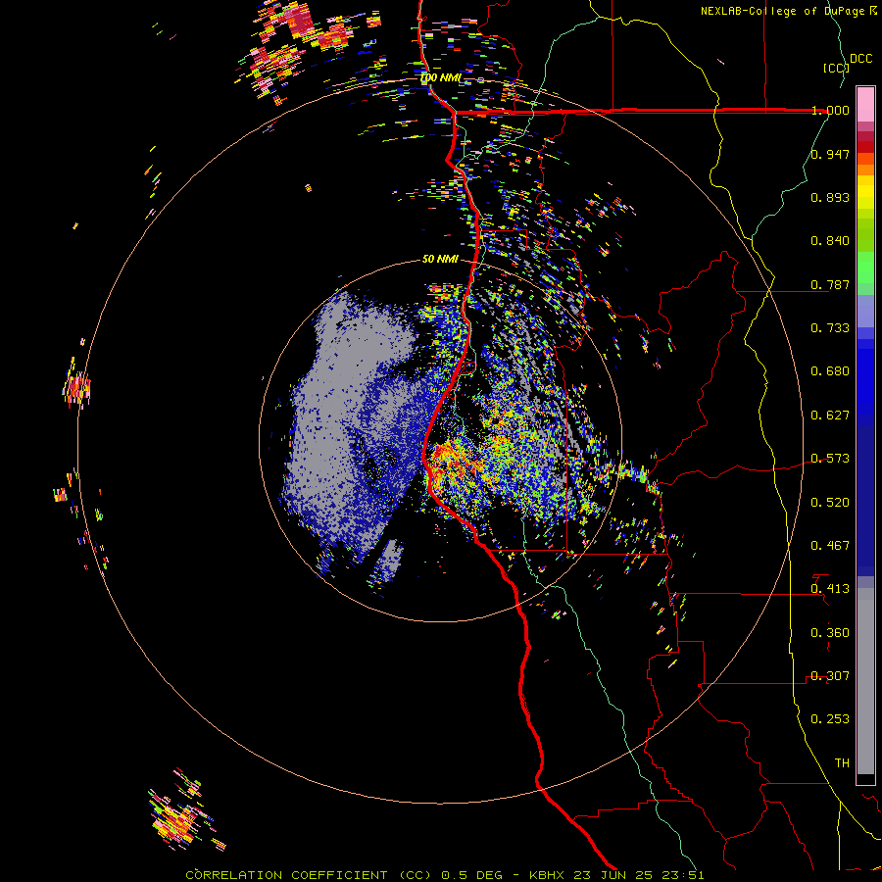Click the 0.5 DEG elevation text
882x882 pixels.
pyautogui.click(x=471, y=875)
